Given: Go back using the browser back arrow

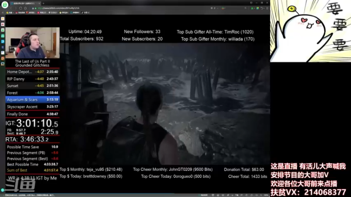Looking at the screenshot, I should pos(11,8).
